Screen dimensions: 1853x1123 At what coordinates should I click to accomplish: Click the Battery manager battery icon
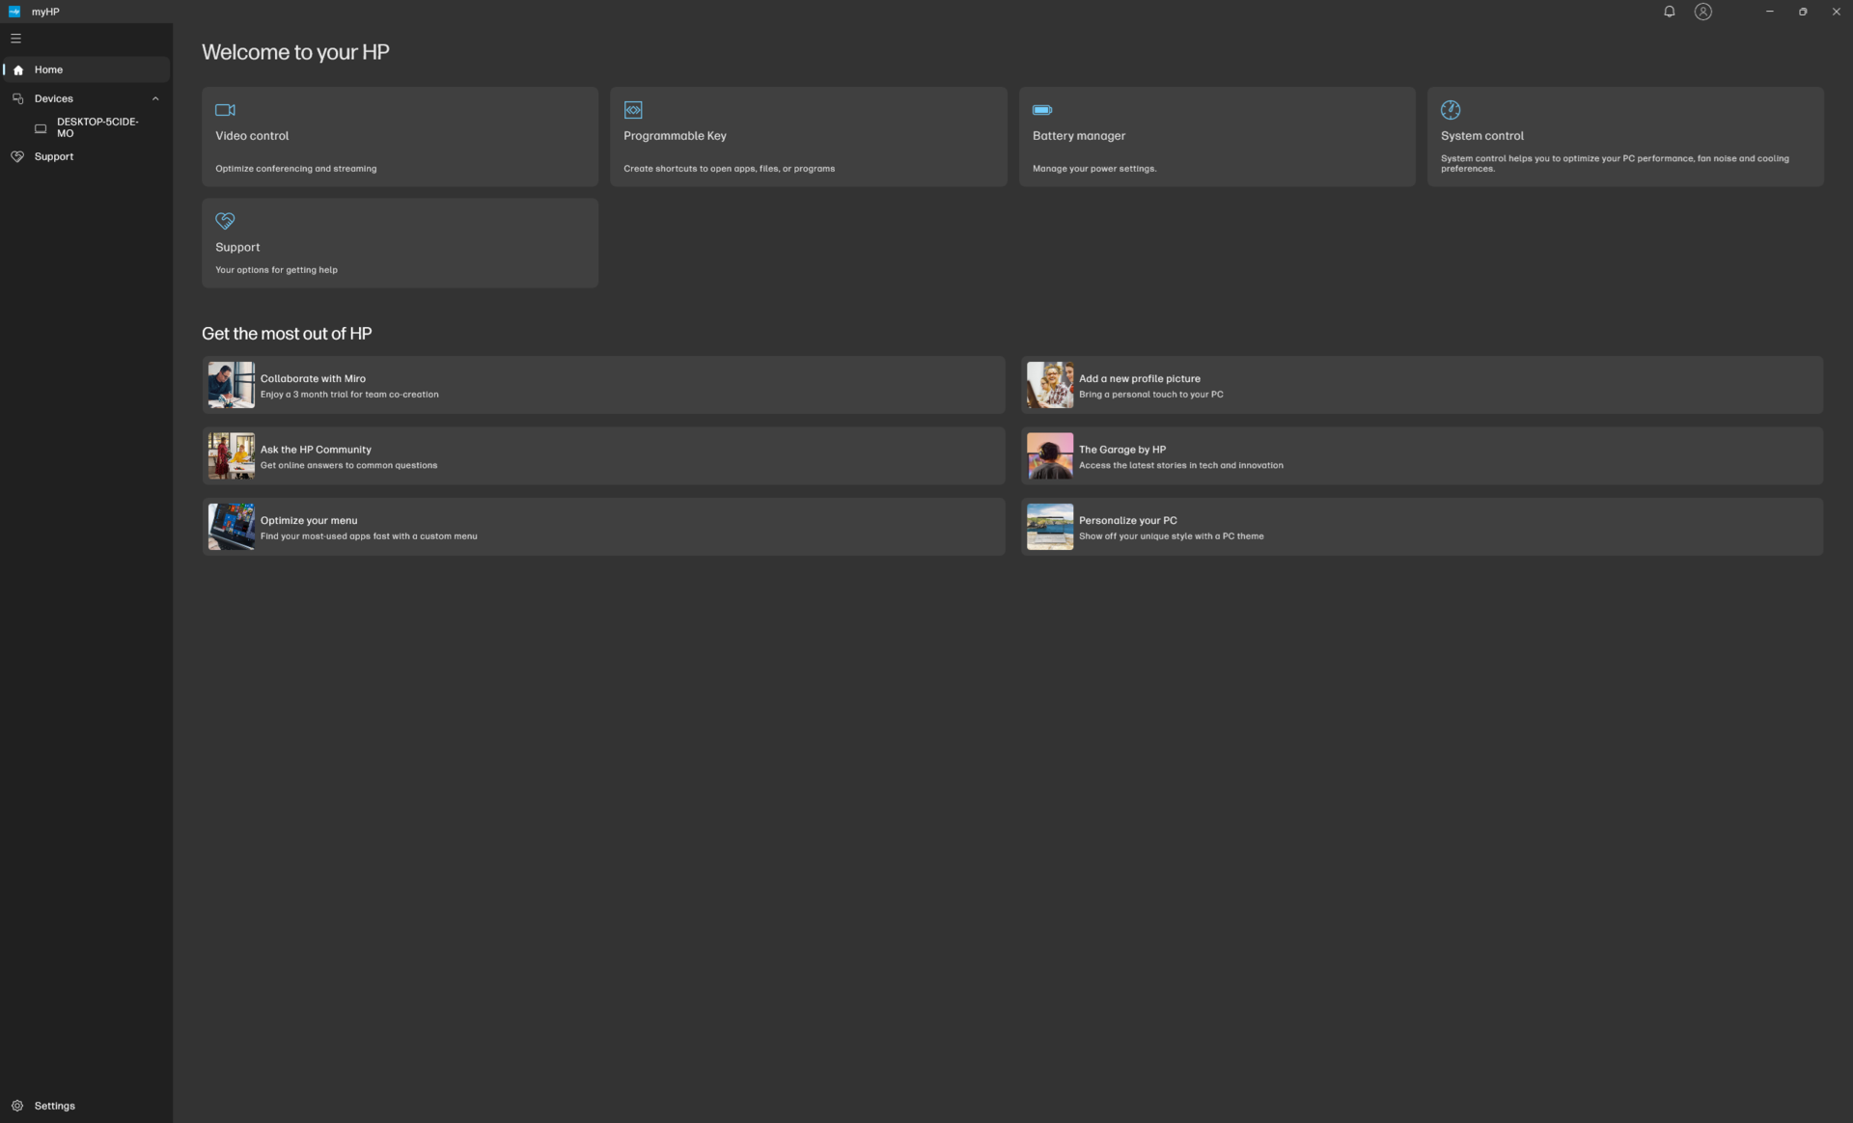pos(1042,110)
